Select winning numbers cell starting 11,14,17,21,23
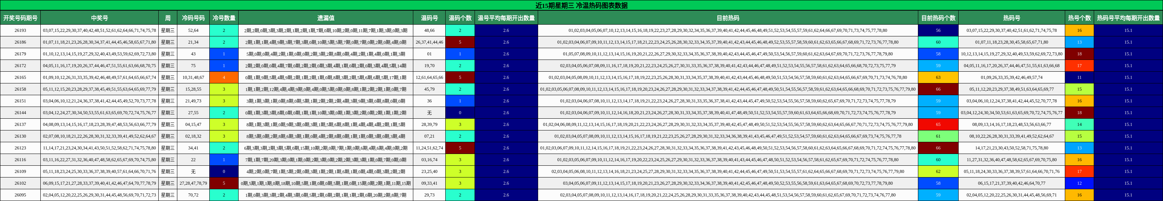The width and height of the screenshot is (1163, 201). pos(99,148)
